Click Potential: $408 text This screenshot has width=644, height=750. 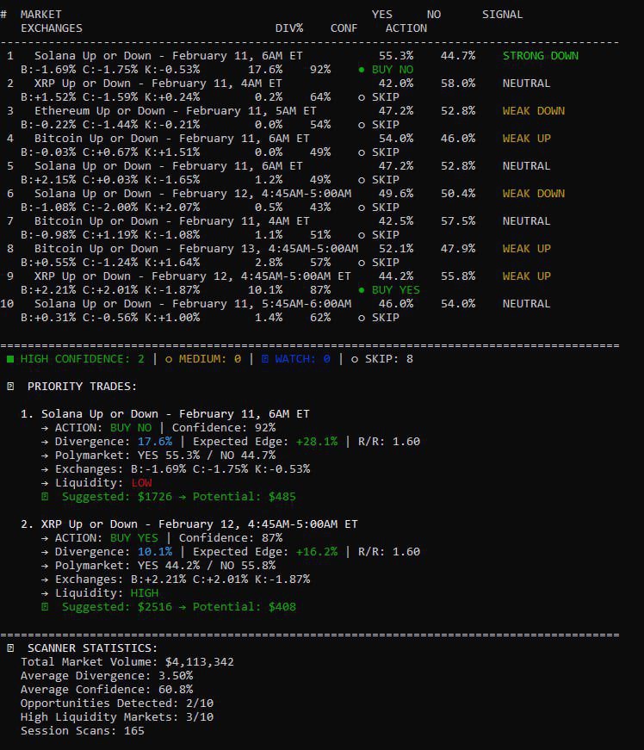pyautogui.click(x=245, y=607)
